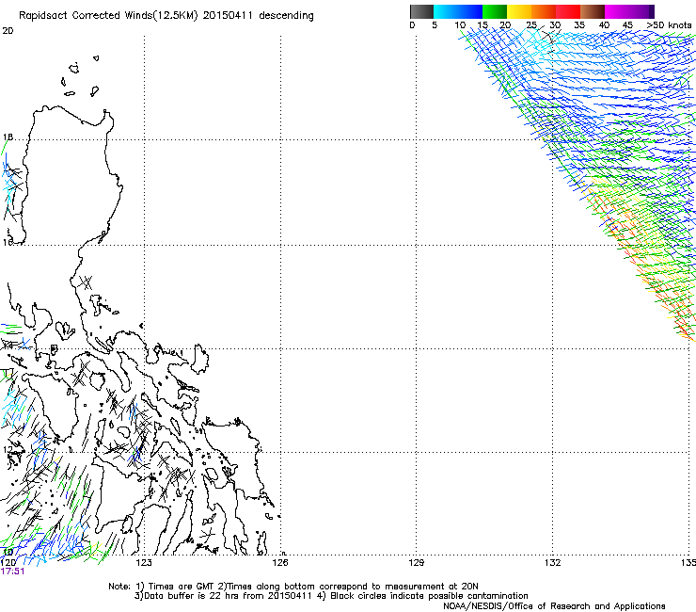Pick the orange 25-30 knots color segment
The image size is (696, 612).
(544, 11)
